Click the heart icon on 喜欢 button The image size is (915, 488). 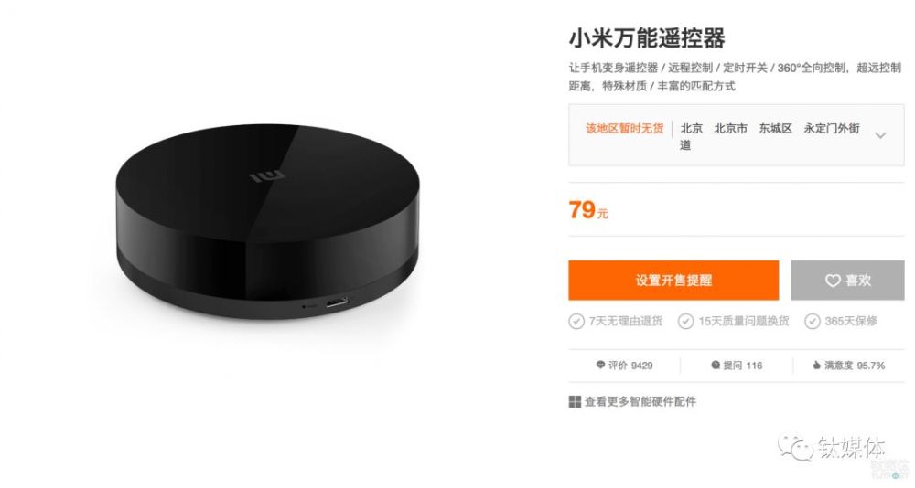(x=833, y=281)
